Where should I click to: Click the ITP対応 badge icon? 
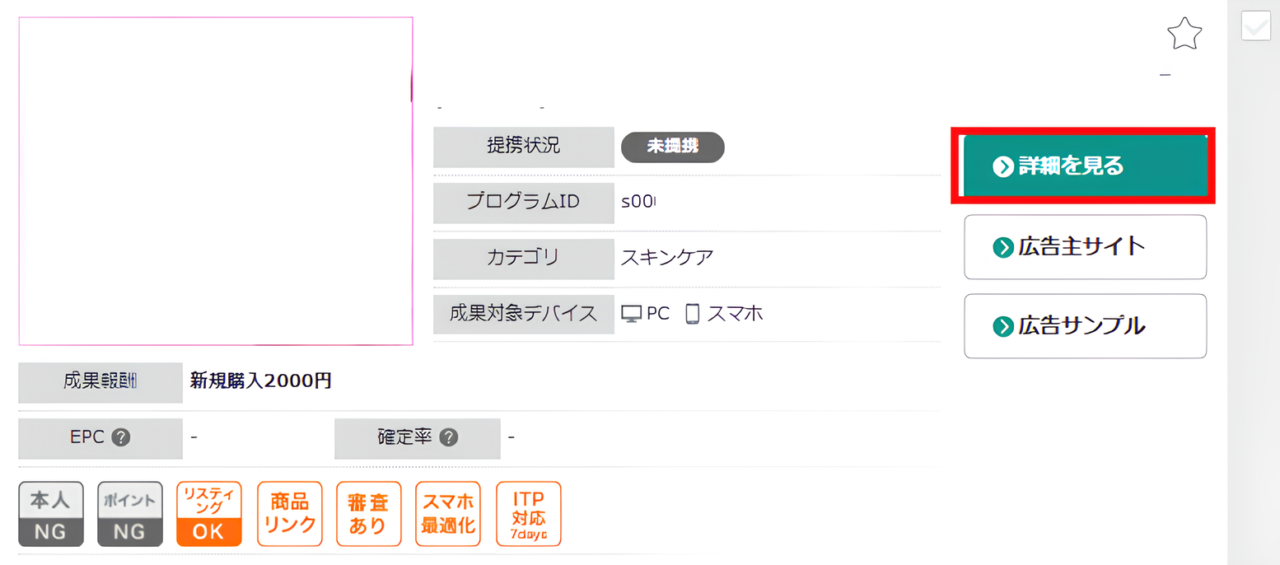528,514
